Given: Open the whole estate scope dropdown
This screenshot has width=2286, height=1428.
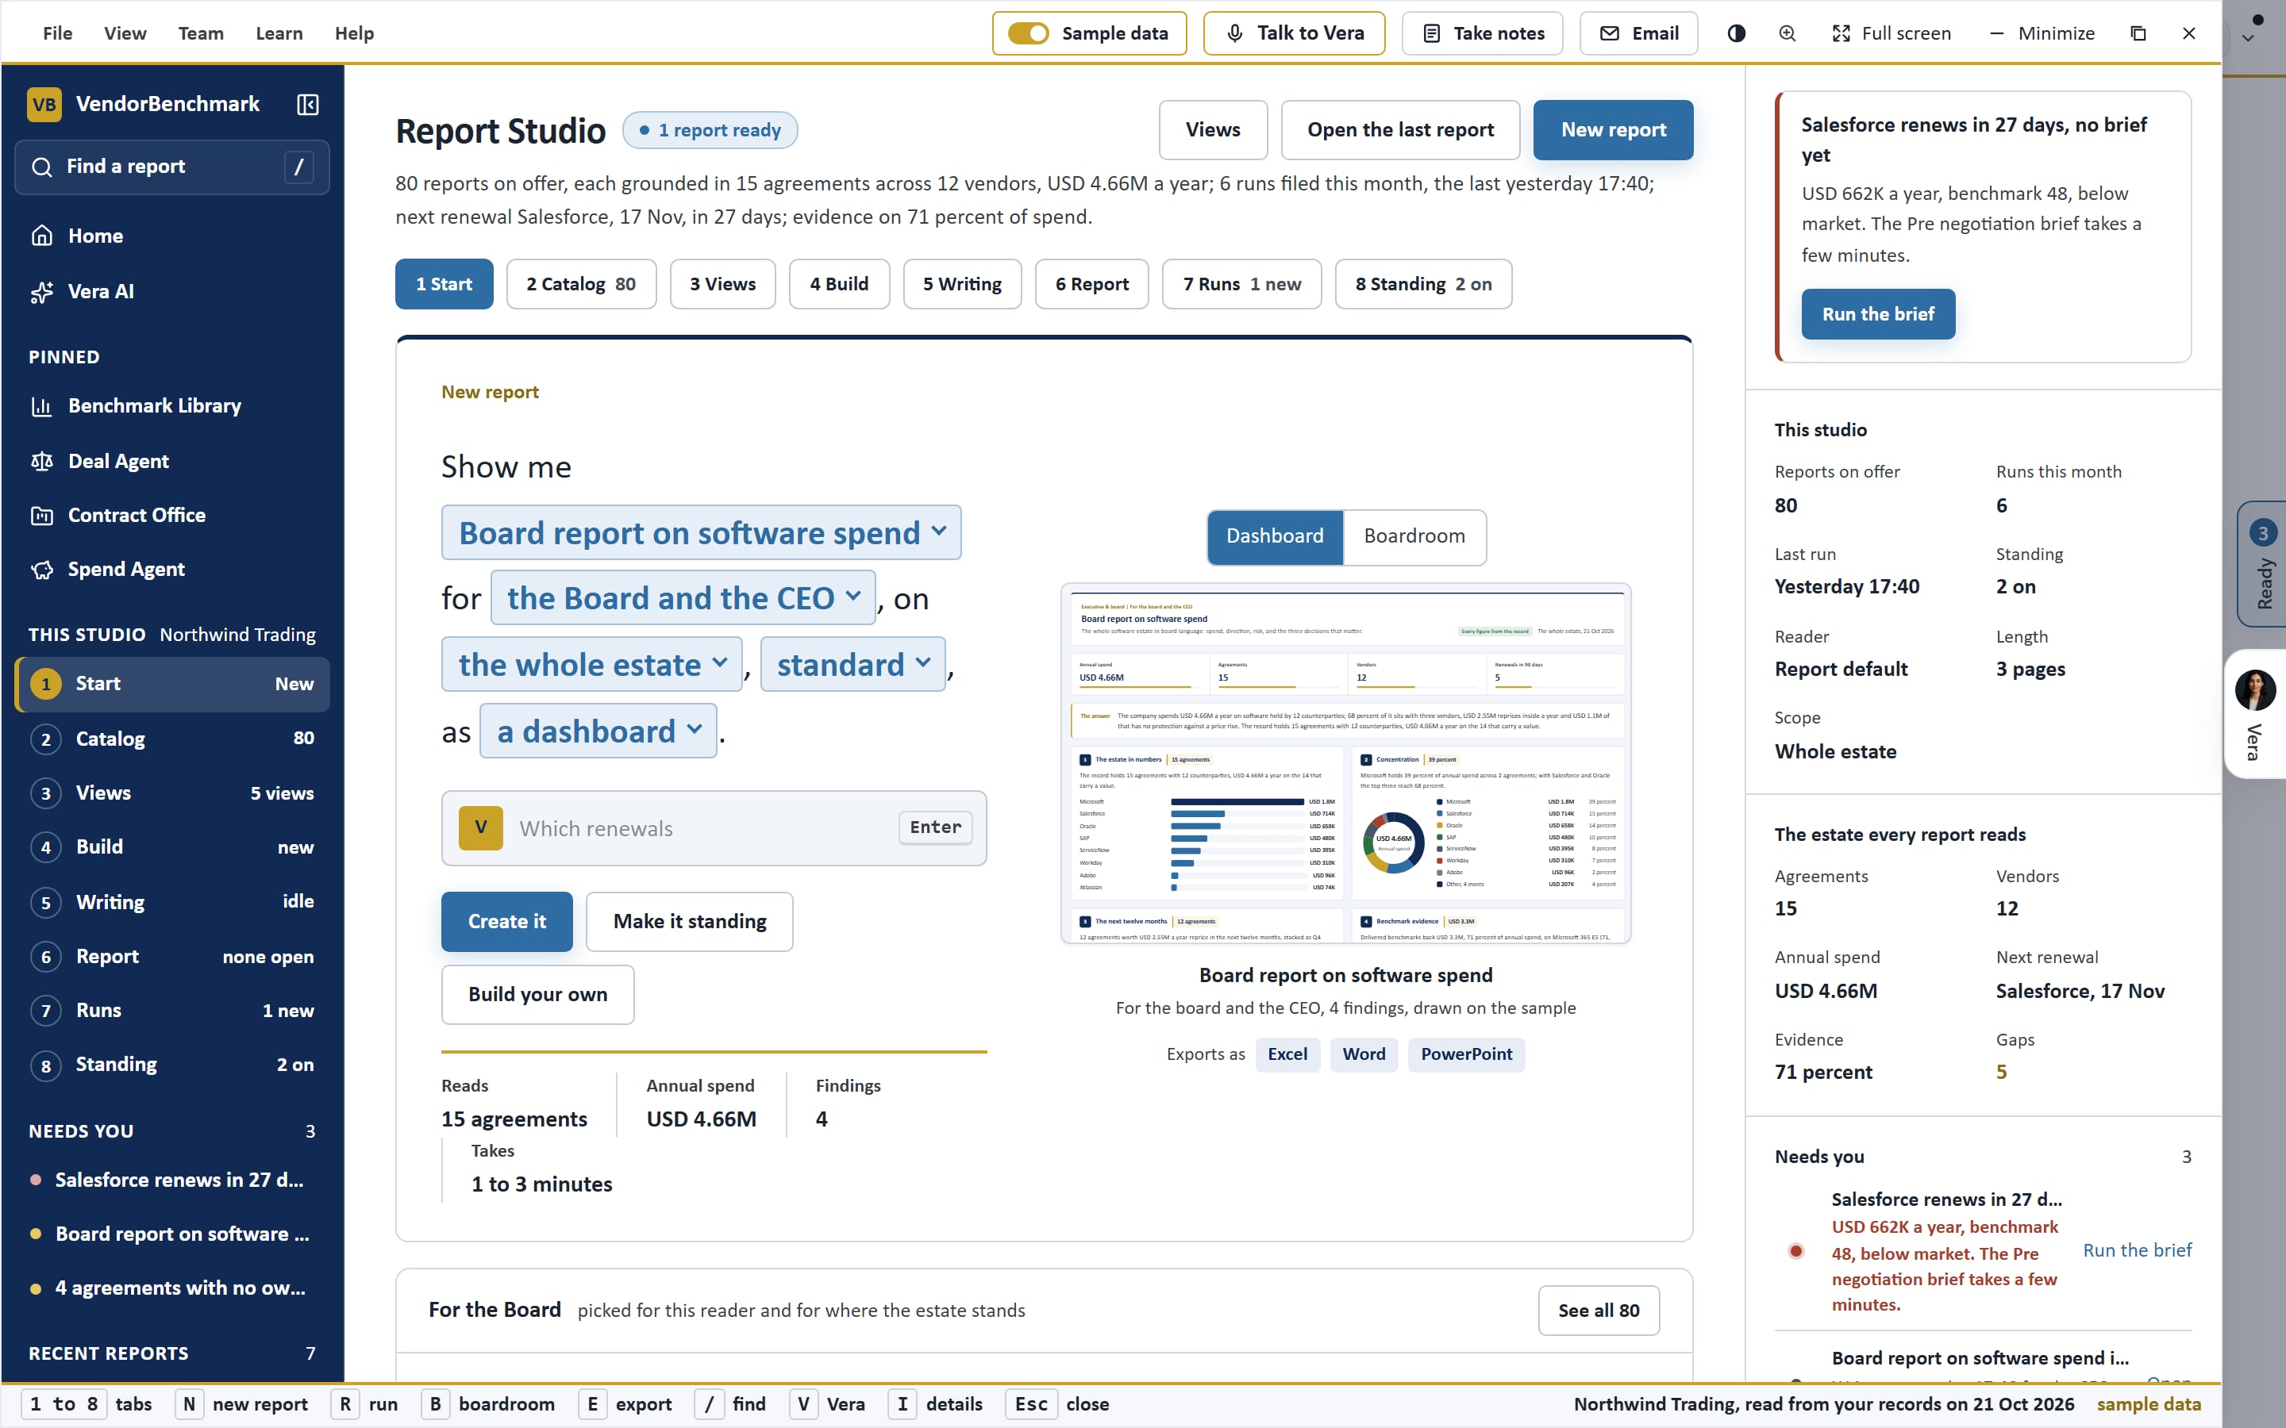Looking at the screenshot, I should (591, 665).
